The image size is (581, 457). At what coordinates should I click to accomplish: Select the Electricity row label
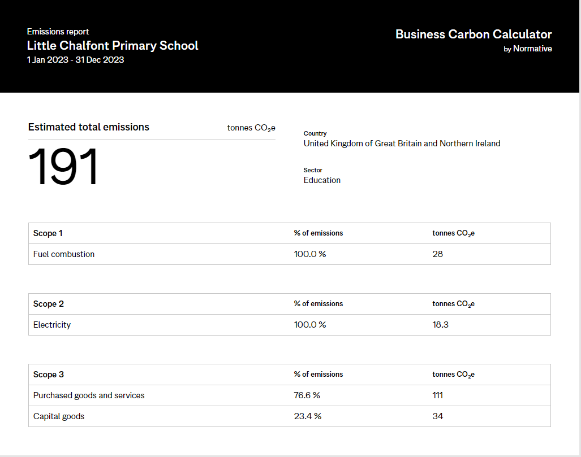tap(52, 325)
